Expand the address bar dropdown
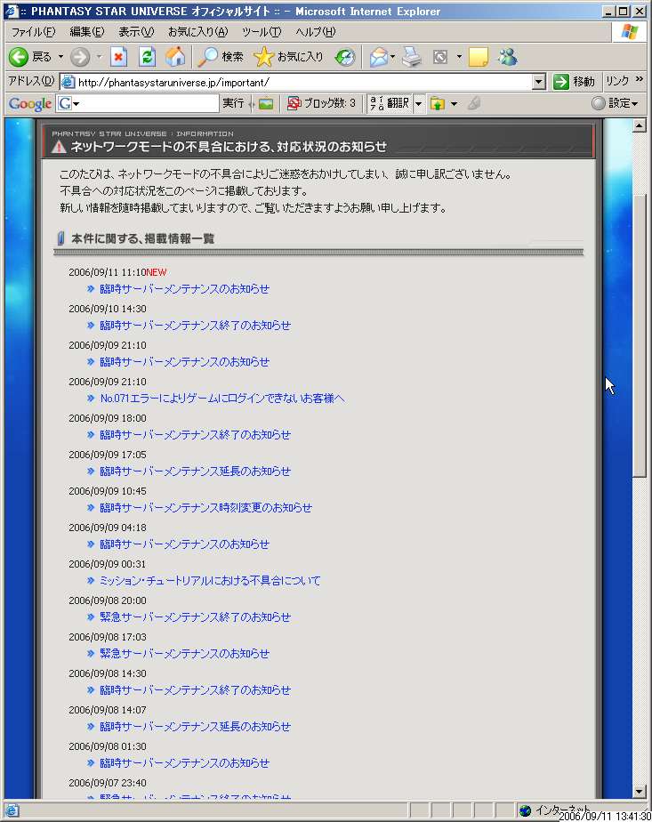The image size is (652, 822). coord(538,82)
